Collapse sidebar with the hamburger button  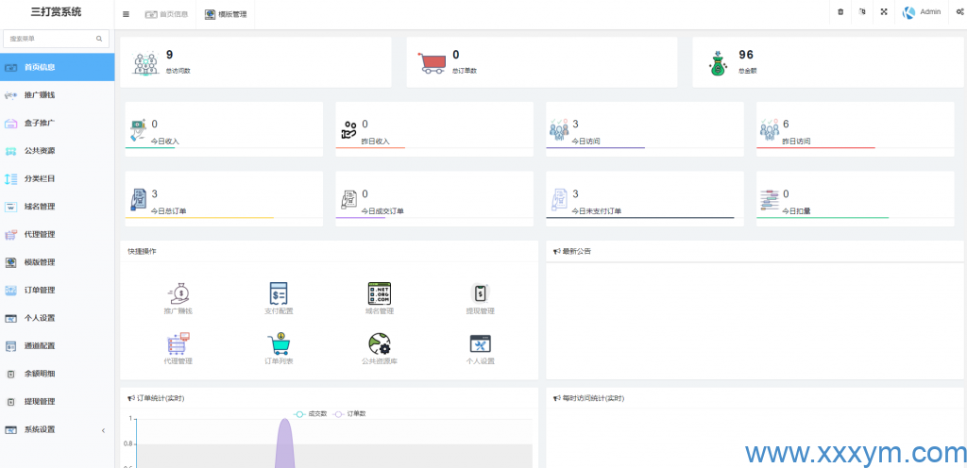[127, 14]
